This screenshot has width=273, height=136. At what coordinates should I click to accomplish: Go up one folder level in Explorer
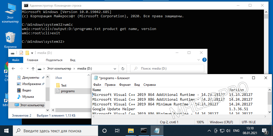33,69
